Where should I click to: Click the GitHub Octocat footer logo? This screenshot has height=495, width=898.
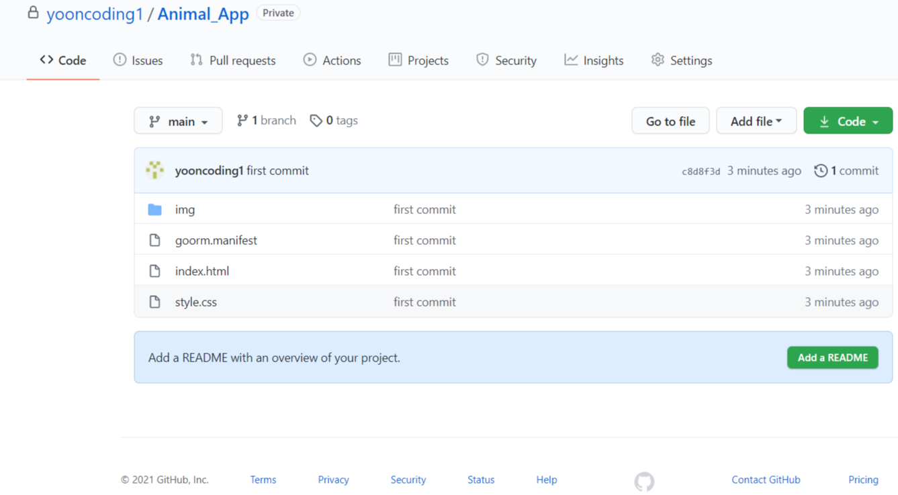644,482
